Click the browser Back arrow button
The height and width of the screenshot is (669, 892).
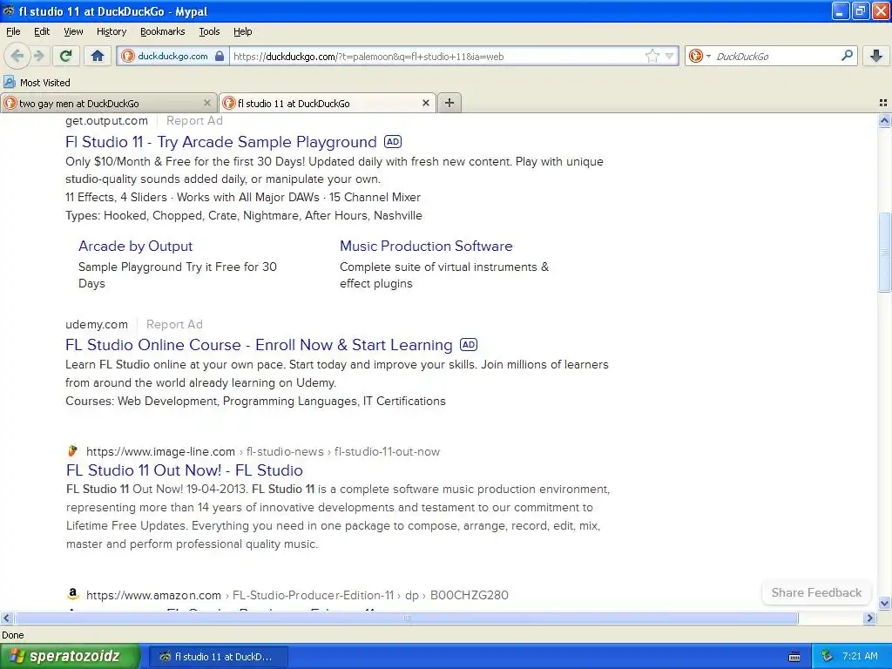click(17, 56)
